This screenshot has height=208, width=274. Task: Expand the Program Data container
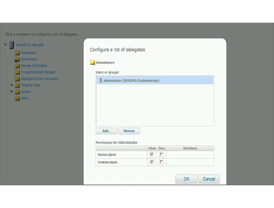pos(12,85)
